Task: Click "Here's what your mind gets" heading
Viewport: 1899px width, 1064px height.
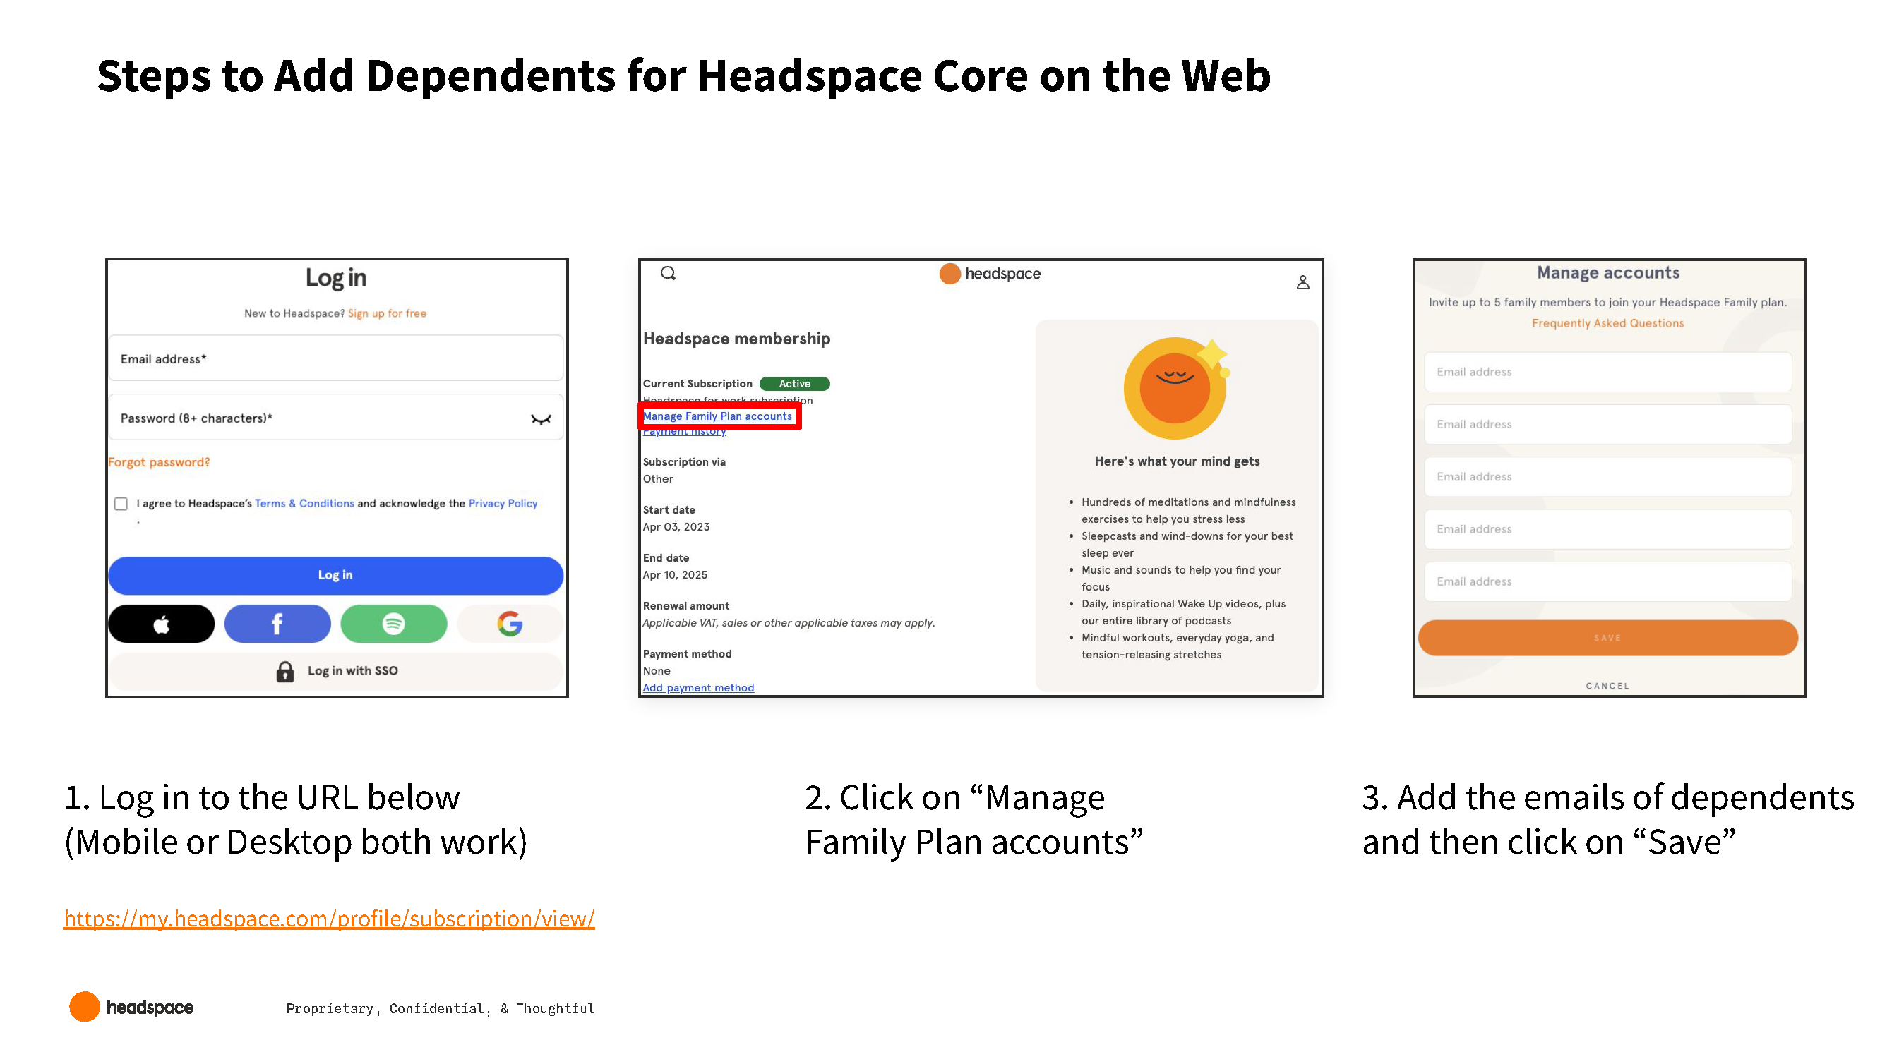Action: tap(1177, 461)
